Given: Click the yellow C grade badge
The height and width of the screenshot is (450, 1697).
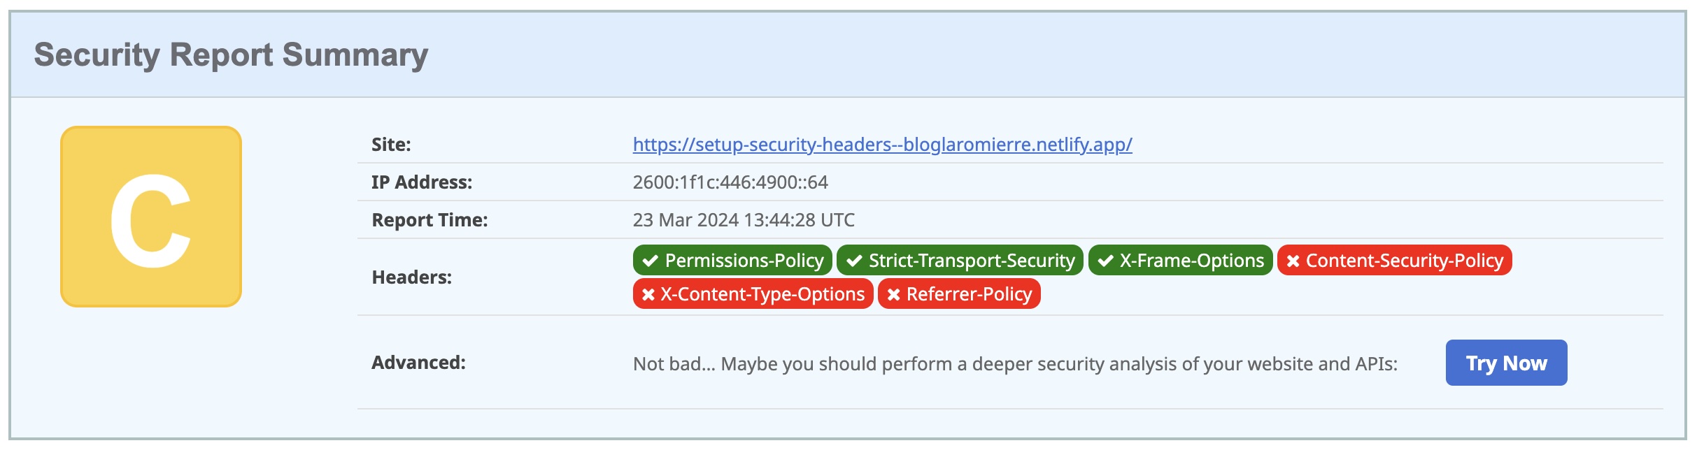Looking at the screenshot, I should [151, 217].
